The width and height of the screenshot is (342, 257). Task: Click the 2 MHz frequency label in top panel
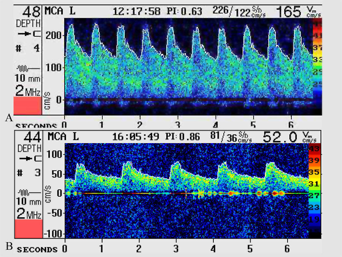[28, 91]
